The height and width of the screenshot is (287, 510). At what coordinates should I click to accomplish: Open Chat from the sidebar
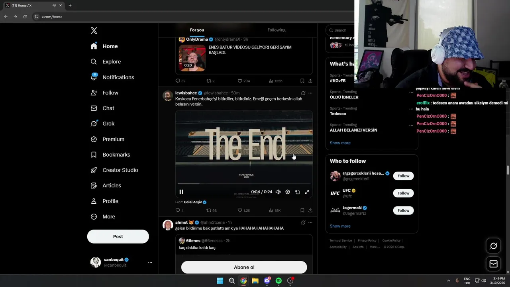tap(102, 108)
